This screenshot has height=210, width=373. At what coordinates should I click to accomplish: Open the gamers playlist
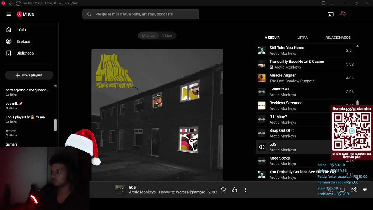point(12,144)
